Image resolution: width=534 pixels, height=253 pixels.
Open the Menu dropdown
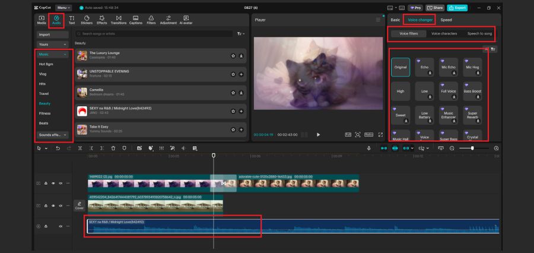[63, 7]
